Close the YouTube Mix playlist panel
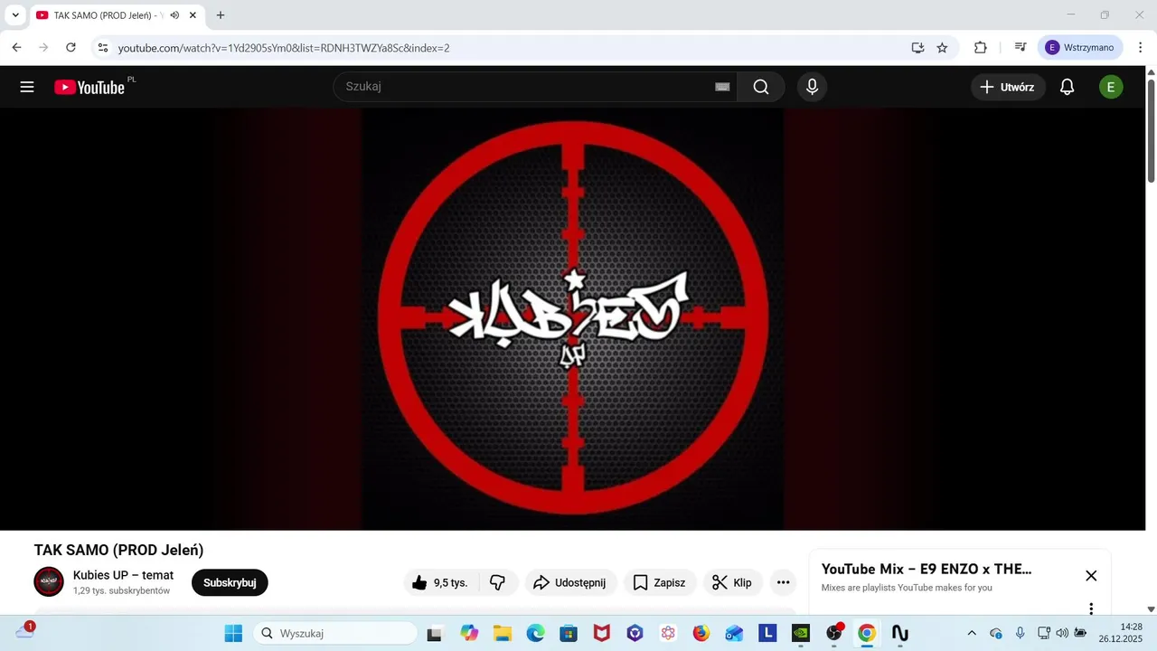 pyautogui.click(x=1091, y=575)
